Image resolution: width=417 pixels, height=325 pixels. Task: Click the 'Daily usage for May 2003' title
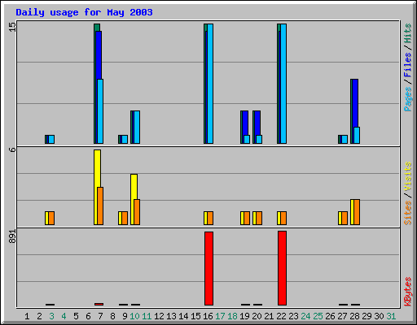84,12
